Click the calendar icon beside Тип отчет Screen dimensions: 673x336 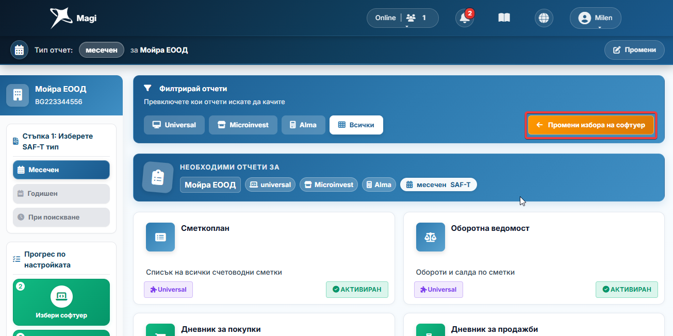(x=20, y=50)
